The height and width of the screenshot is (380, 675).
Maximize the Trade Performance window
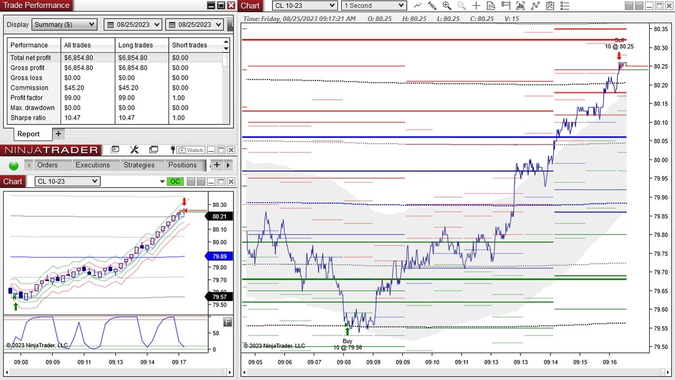pyautogui.click(x=221, y=5)
